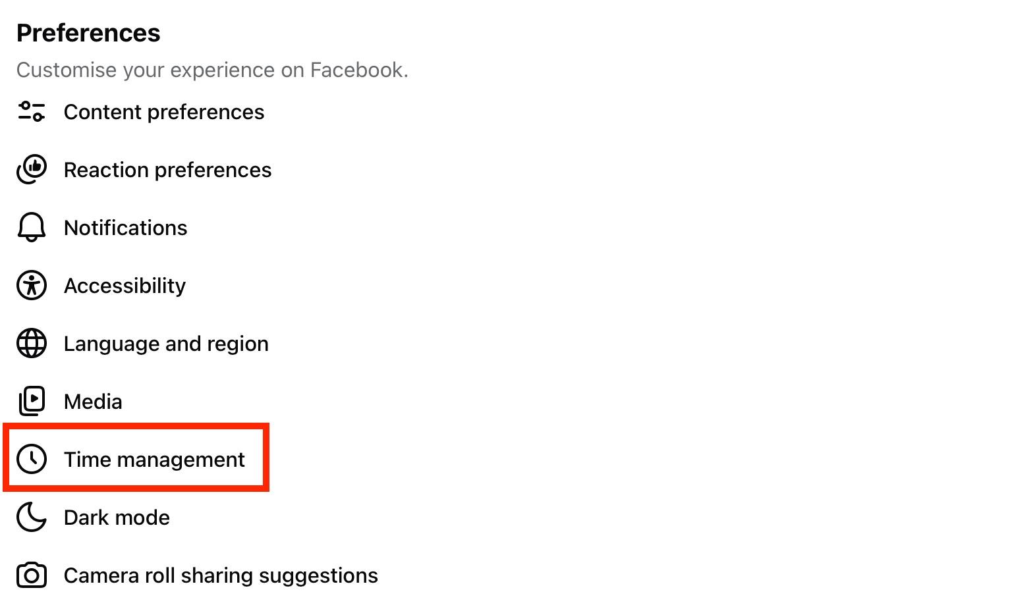Open the Time management label
The height and width of the screenshot is (611, 1012).
(154, 460)
